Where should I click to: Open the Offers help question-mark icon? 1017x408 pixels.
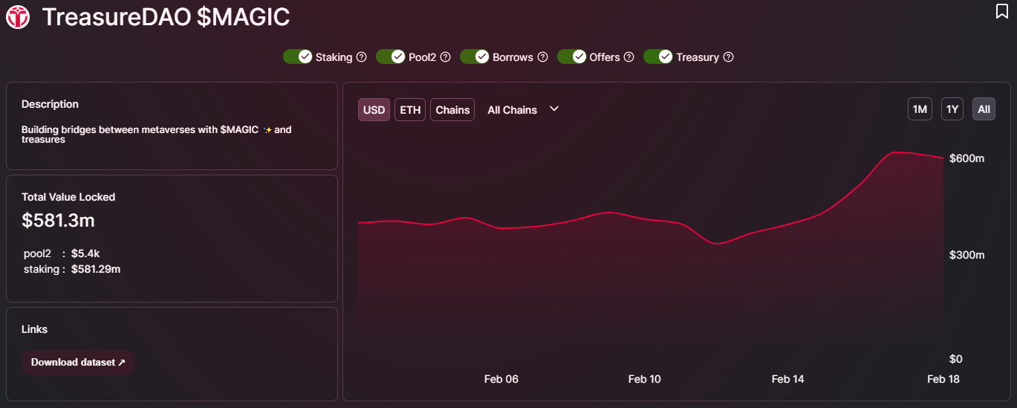(629, 56)
